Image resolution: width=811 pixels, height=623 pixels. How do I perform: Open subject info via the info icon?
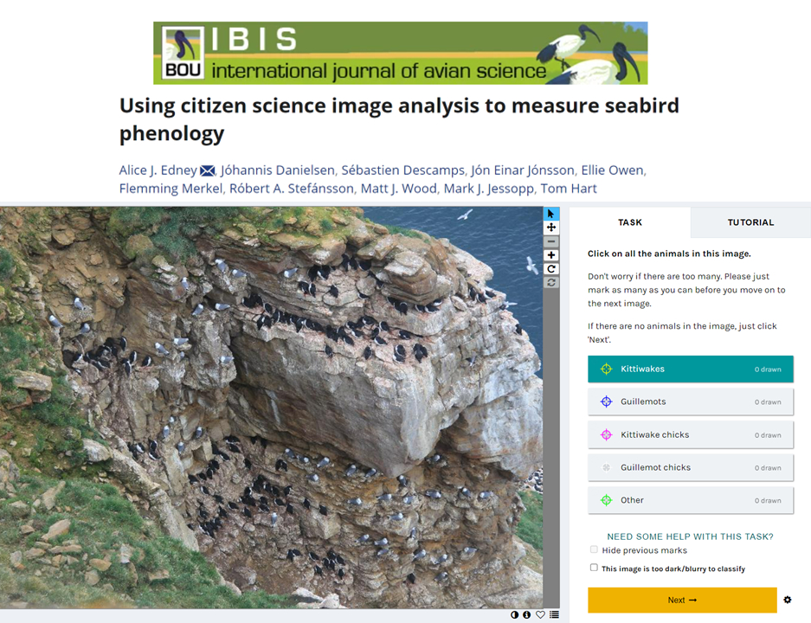click(527, 614)
